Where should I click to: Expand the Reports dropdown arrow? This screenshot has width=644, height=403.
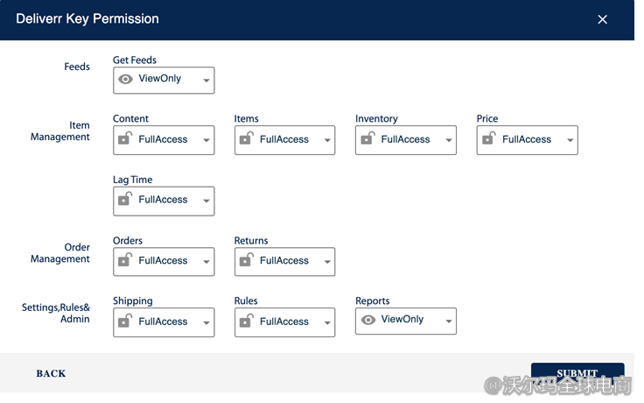(448, 322)
